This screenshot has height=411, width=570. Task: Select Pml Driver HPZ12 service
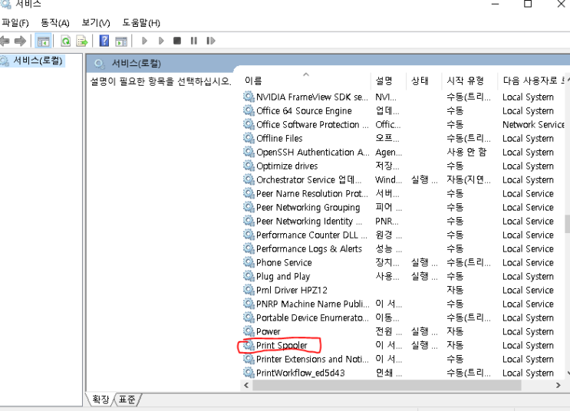pos(403,290)
